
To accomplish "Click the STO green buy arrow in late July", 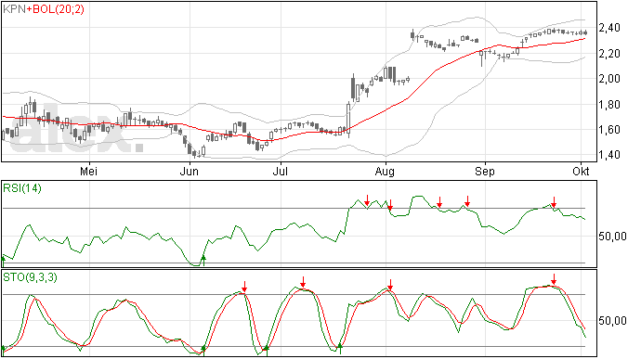I will [340, 349].
